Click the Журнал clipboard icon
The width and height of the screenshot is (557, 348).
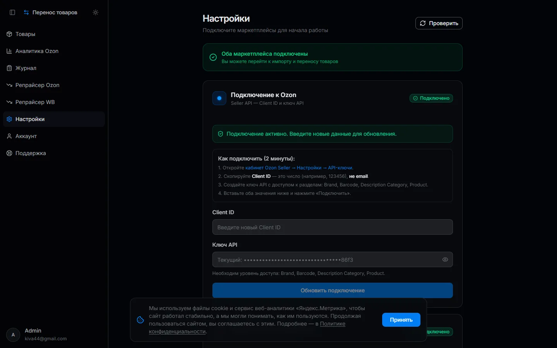9,68
